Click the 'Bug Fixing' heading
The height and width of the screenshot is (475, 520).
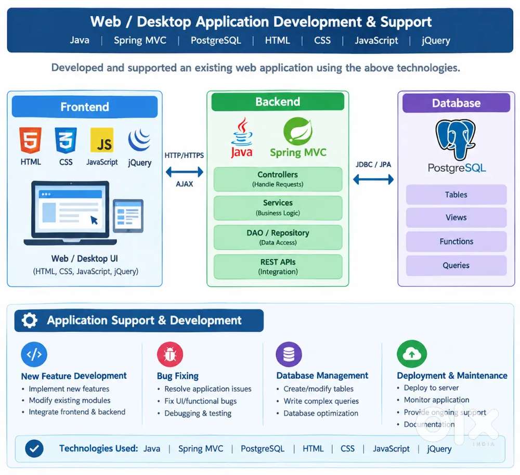tap(178, 376)
